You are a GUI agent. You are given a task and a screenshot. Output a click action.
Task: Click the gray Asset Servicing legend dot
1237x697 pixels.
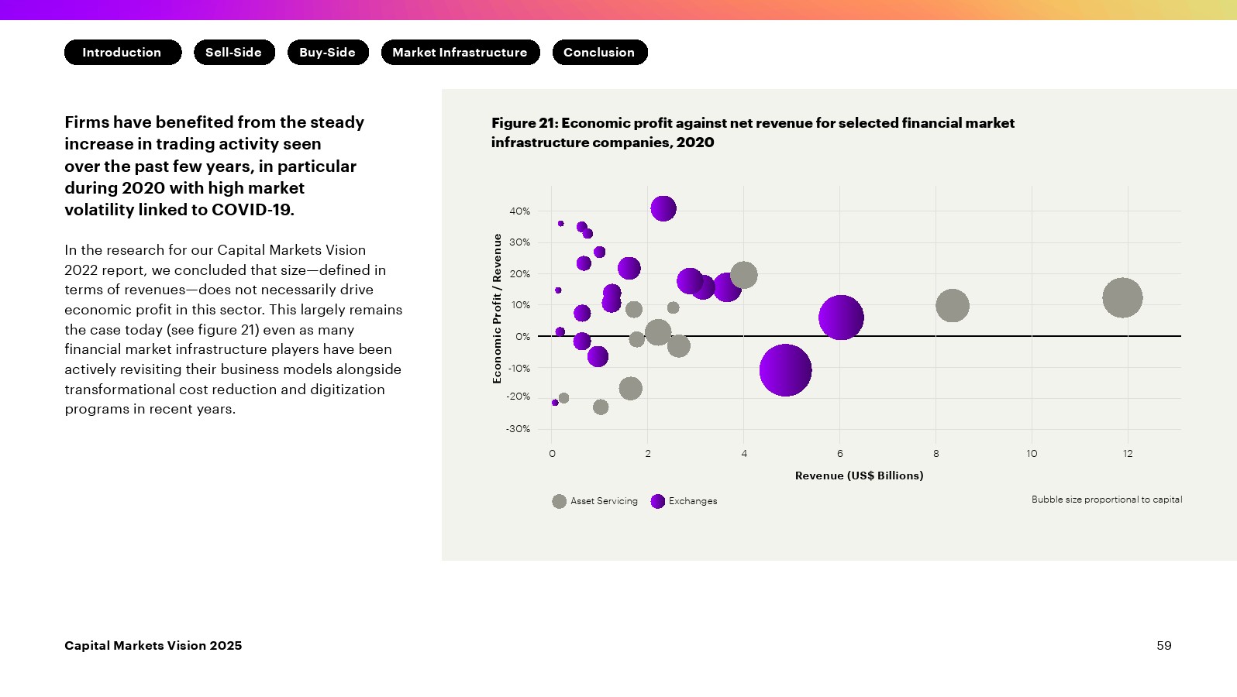click(559, 501)
